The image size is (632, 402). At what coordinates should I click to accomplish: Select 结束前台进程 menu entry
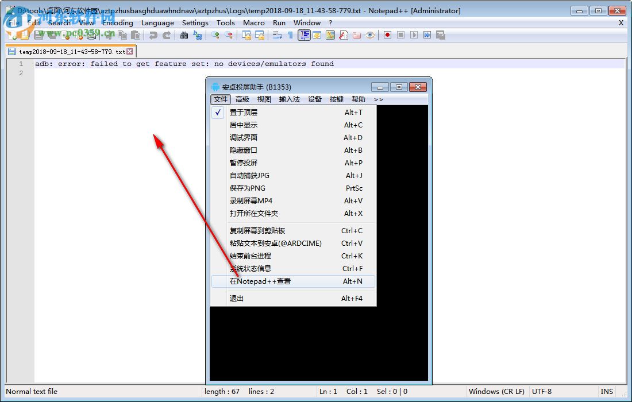294,256
